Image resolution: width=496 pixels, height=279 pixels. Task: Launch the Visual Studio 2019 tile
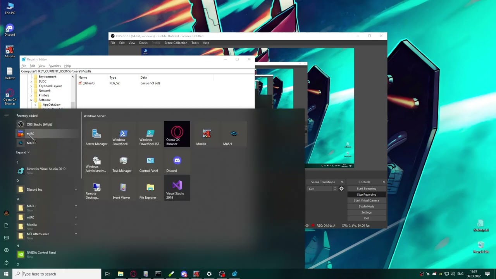click(177, 188)
